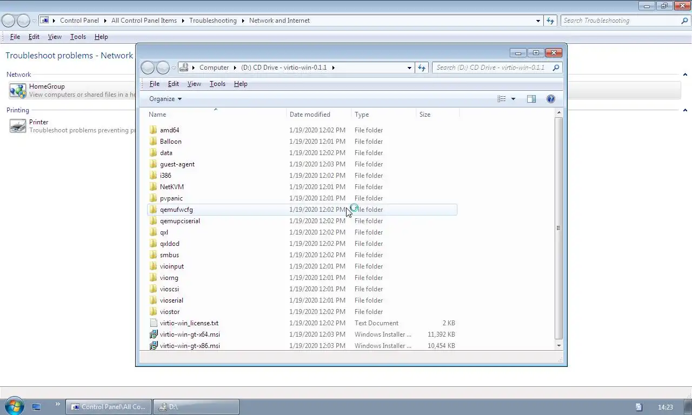Click the taskbar clock showing 14:23

666,407
